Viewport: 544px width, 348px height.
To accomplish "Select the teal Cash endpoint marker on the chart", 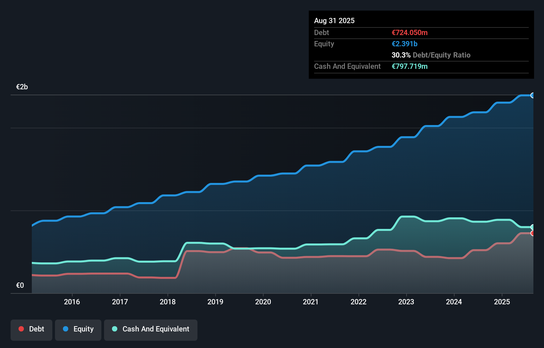I will pos(533,227).
